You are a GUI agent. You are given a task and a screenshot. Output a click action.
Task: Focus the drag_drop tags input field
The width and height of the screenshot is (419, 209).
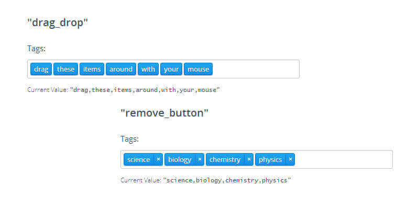[x=256, y=69]
